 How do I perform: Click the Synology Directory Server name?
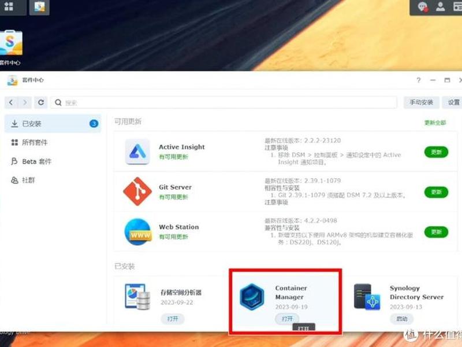pyautogui.click(x=416, y=293)
